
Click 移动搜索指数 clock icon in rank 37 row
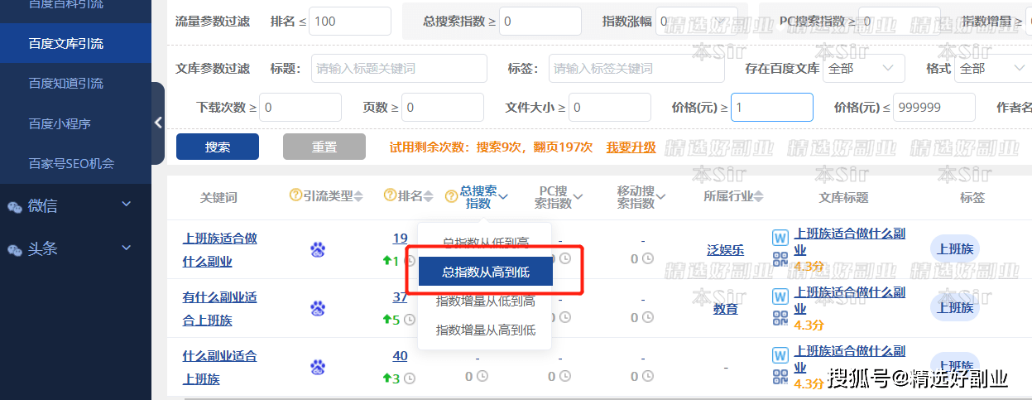[x=648, y=317]
